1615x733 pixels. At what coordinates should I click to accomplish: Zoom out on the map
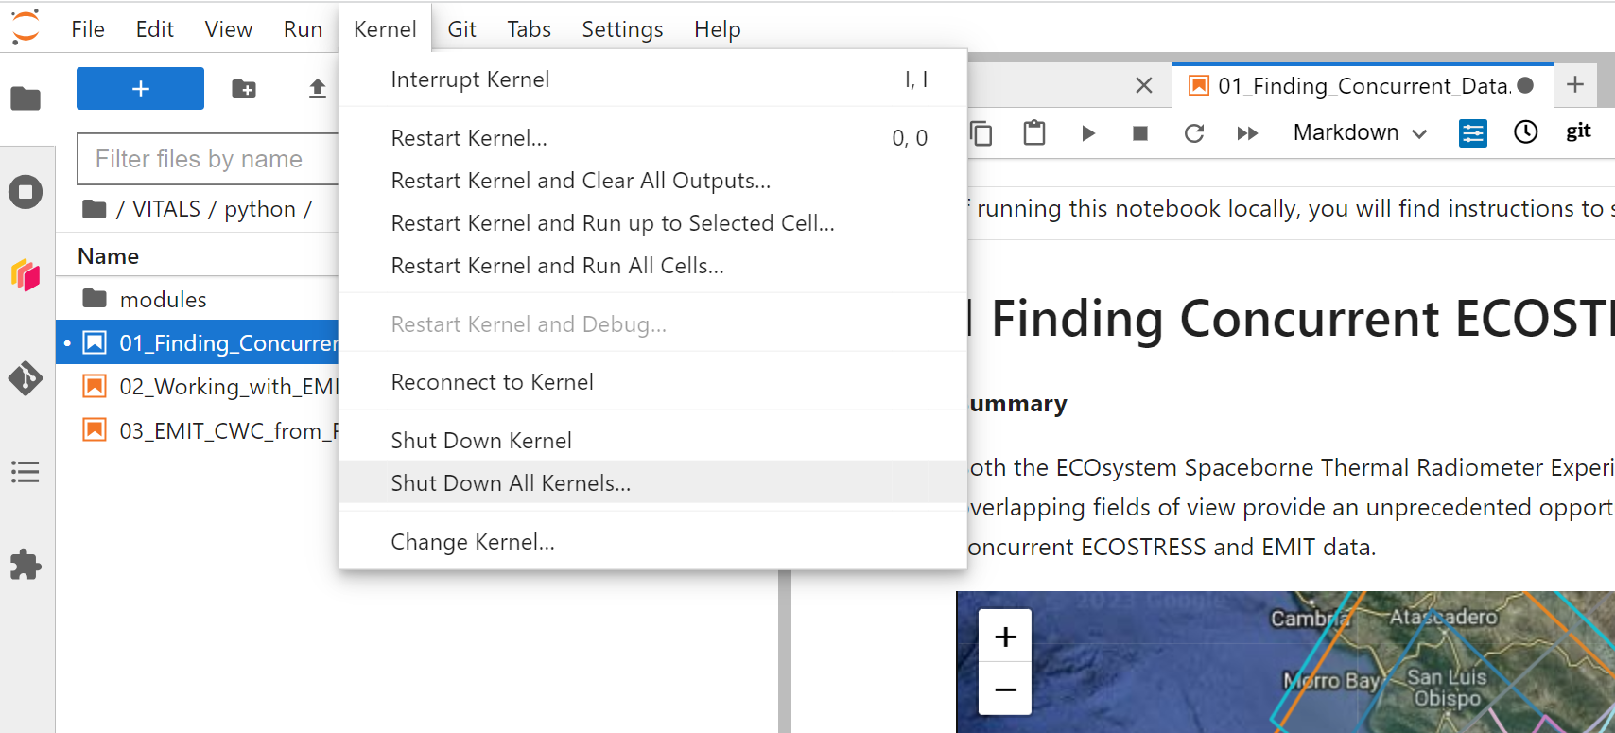[1005, 689]
